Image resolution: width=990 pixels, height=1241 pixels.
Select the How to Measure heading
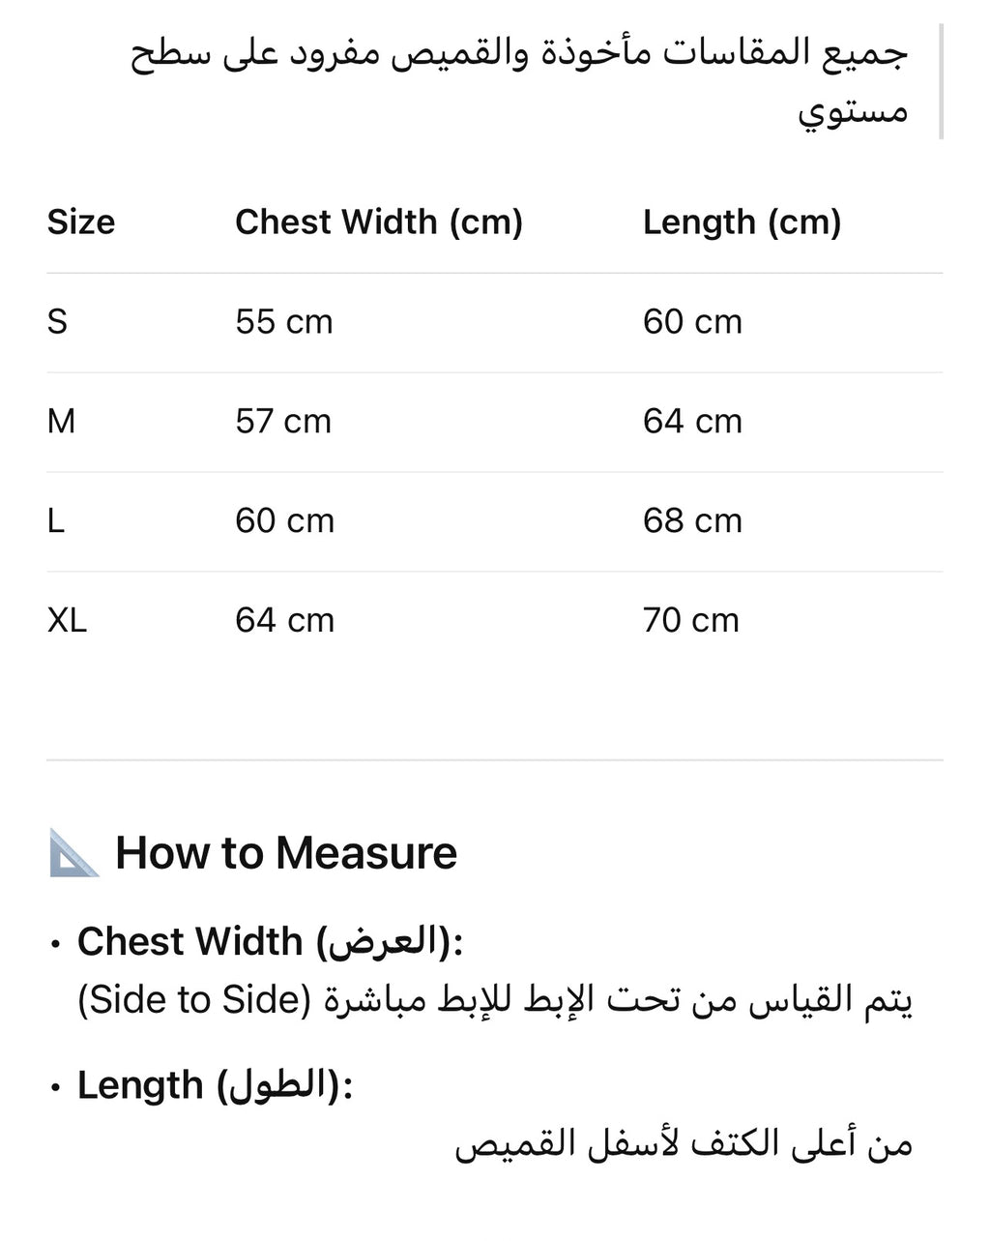[286, 853]
